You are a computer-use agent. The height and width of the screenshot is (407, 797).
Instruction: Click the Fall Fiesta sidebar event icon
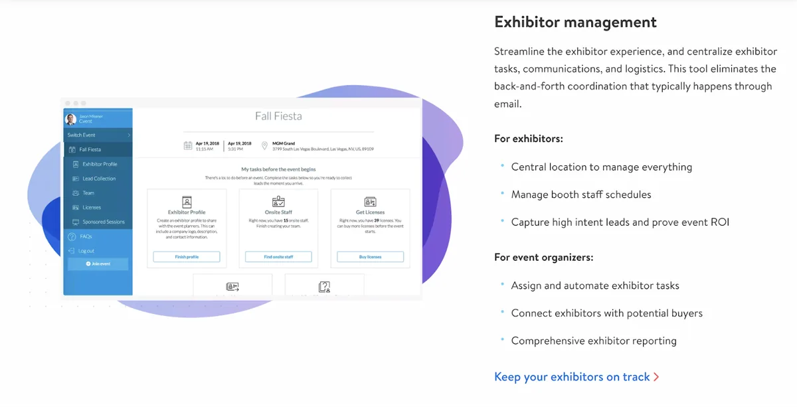pyautogui.click(x=73, y=149)
